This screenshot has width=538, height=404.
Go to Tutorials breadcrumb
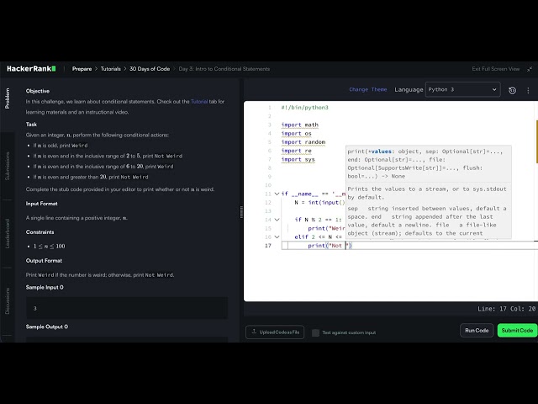[x=110, y=69]
